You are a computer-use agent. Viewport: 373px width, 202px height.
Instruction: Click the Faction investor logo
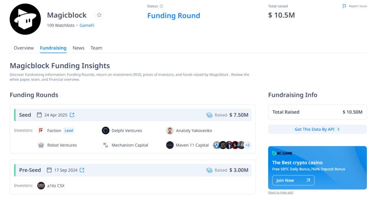tap(41, 130)
